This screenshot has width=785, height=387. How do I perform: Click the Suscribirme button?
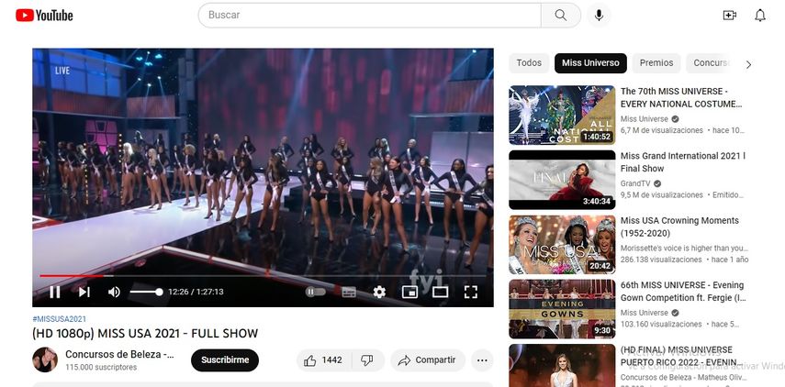225,360
